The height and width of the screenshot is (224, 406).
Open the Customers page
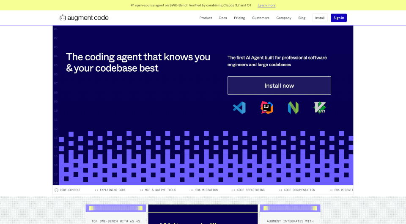(261, 18)
